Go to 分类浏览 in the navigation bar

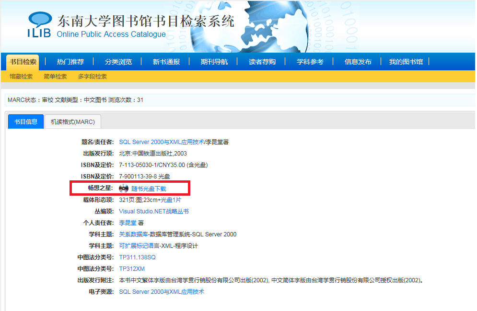point(118,62)
